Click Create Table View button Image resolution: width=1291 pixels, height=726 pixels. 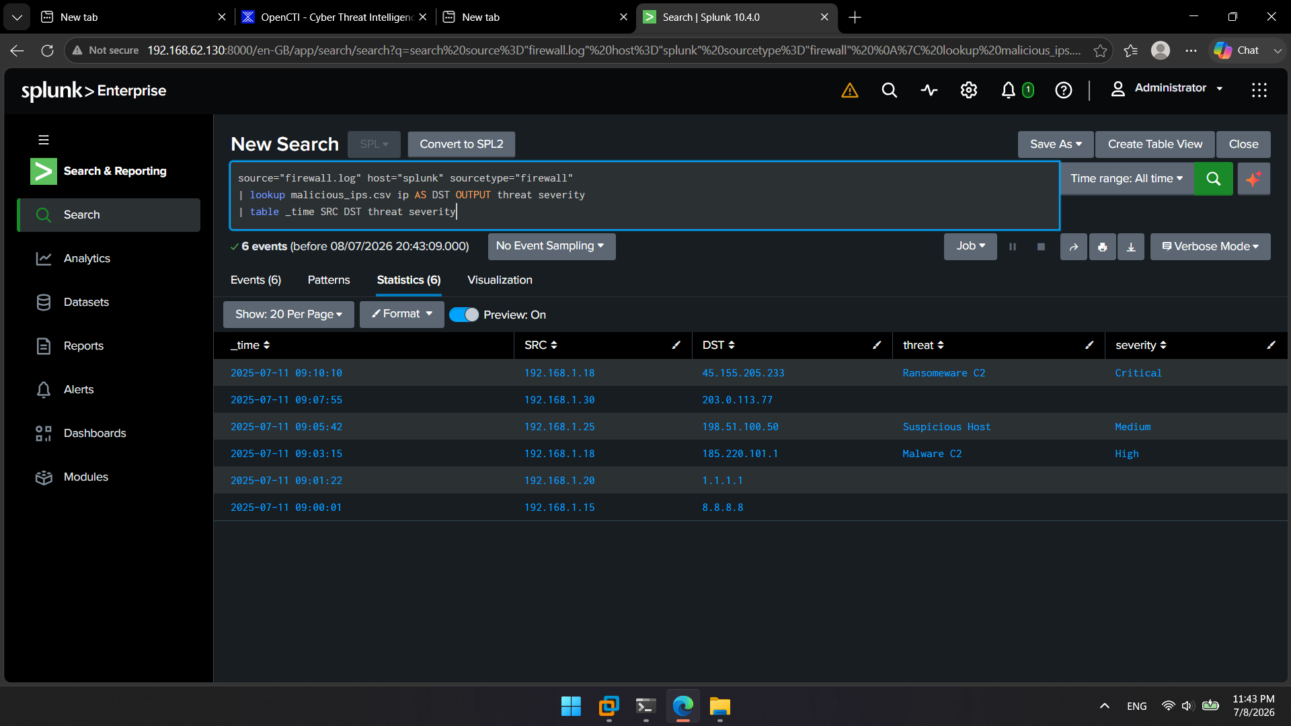pos(1155,144)
